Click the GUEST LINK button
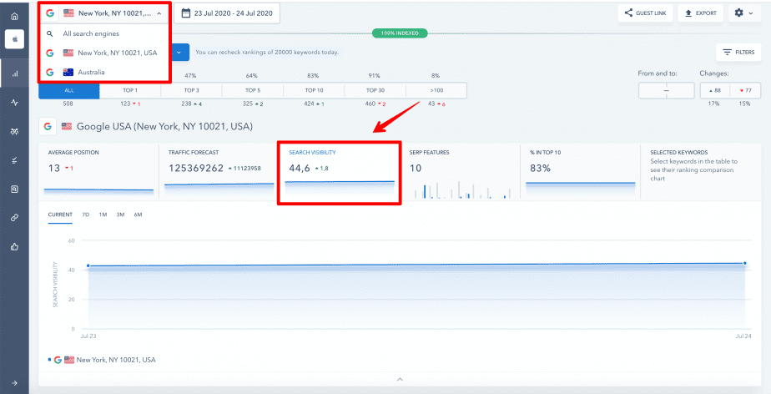This screenshot has width=771, height=394. (x=645, y=13)
